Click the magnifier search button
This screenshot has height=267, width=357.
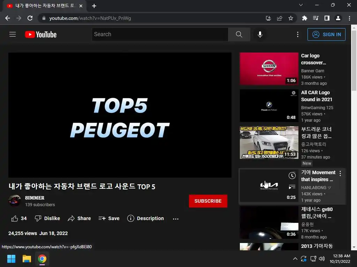[239, 34]
